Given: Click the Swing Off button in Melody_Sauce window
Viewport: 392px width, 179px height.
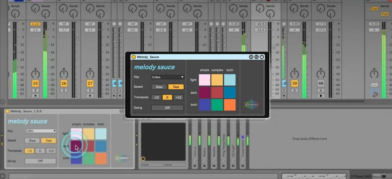Looking at the screenshot, I should pos(167,108).
